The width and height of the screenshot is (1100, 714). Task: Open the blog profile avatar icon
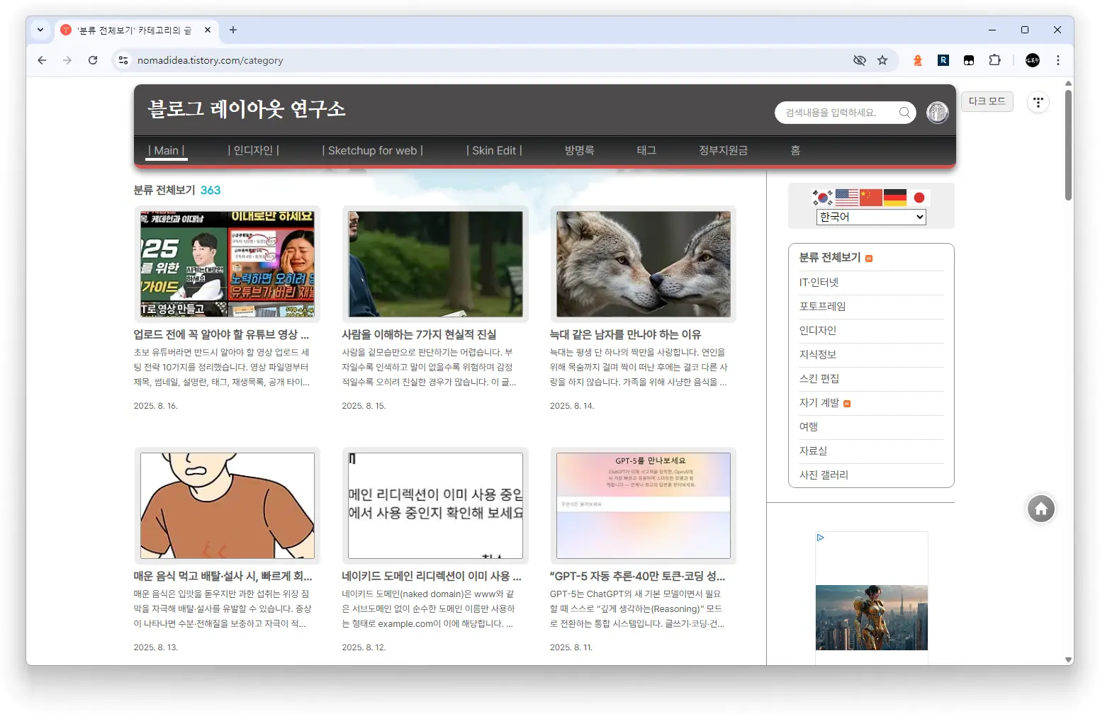pos(937,112)
